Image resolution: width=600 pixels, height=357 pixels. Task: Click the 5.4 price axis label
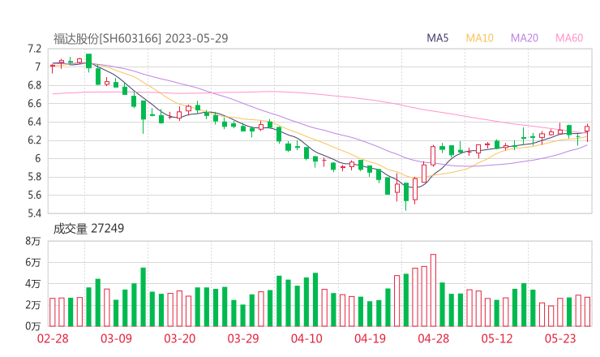tap(34, 213)
